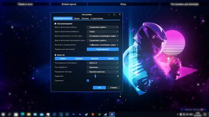The image size is (209, 117).
Task: Open 'Другое приложение развёрнуто' dropdown showing Пауза
Action: click(103, 32)
